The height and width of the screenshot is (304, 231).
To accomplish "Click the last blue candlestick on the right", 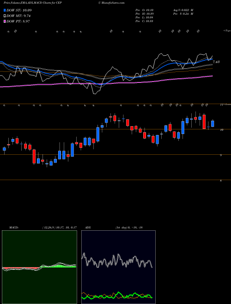I will 213,124.
